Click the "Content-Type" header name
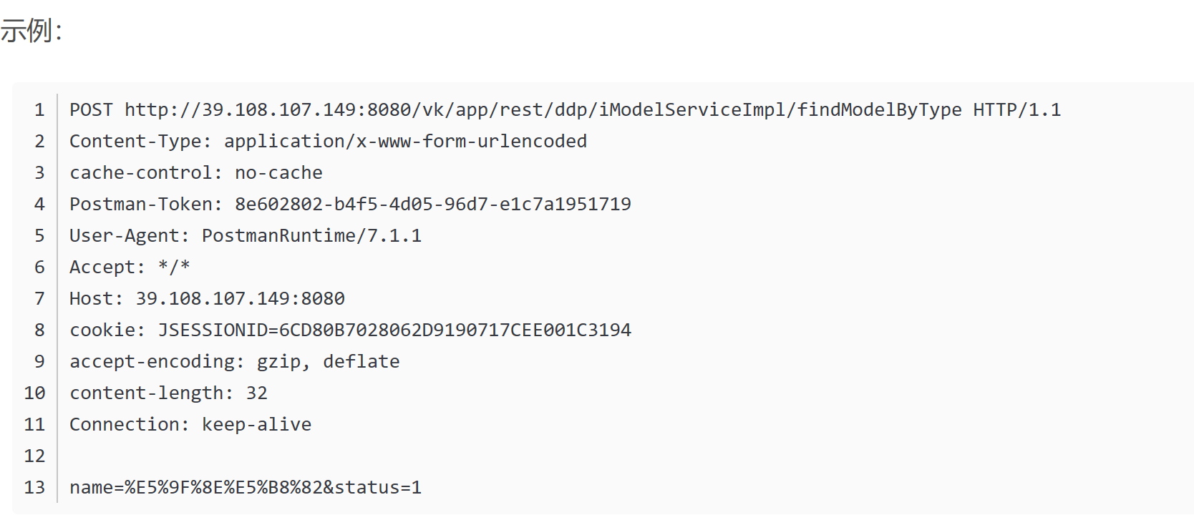 pos(135,142)
